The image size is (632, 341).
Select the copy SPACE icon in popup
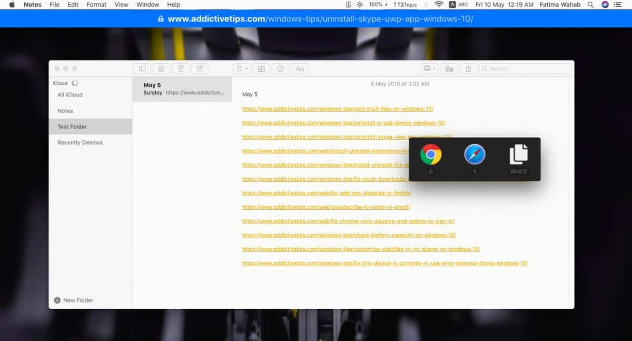519,154
